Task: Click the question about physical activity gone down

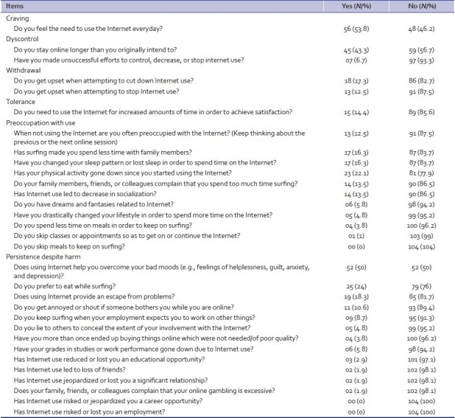Action: tap(122, 173)
